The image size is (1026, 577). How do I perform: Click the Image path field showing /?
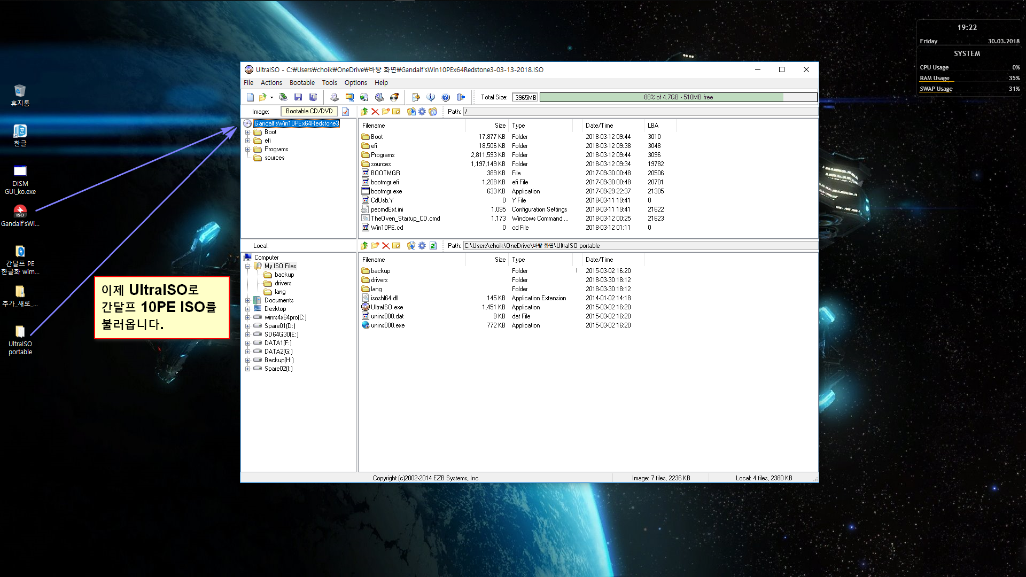(x=640, y=112)
